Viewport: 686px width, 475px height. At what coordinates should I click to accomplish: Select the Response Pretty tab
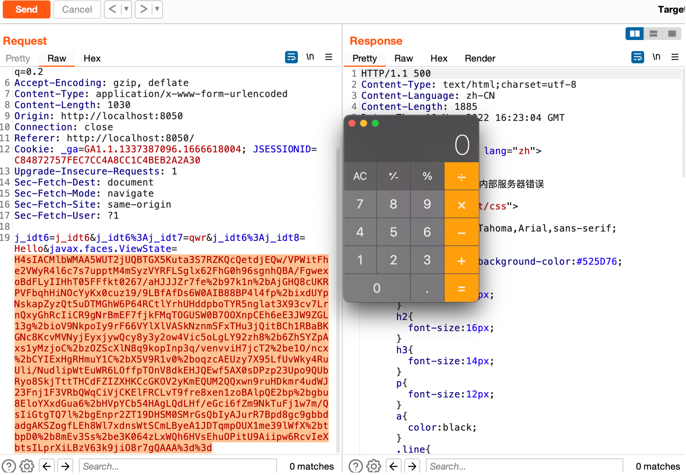pyautogui.click(x=365, y=58)
